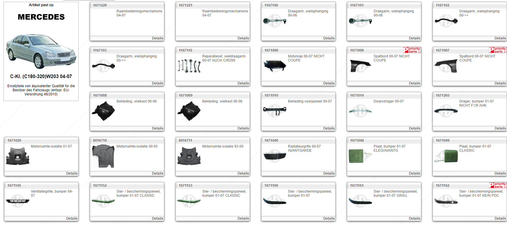Screen dimensions: 507x225
Task: Click the green trim image of 1671152
Action: pos(103,201)
